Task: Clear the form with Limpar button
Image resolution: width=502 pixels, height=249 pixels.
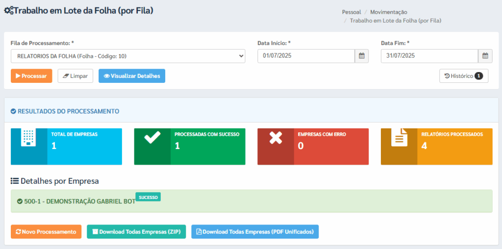Action: click(x=75, y=76)
